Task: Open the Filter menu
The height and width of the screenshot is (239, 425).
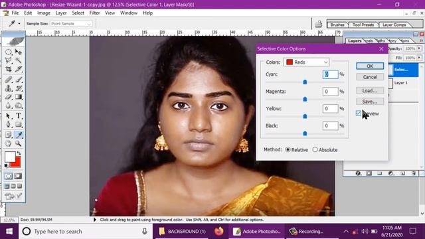Action: pos(94,13)
